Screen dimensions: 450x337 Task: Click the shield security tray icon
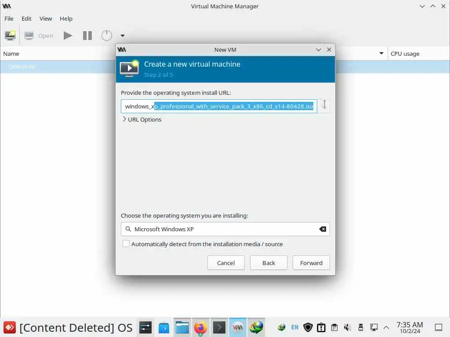(x=308, y=327)
